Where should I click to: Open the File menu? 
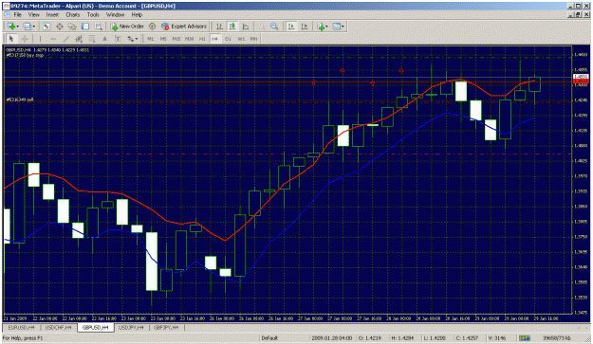(x=17, y=15)
